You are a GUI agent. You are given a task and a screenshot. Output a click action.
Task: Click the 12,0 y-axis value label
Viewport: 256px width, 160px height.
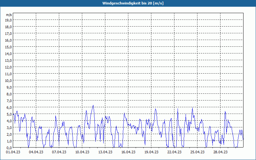pyautogui.click(x=9, y=67)
